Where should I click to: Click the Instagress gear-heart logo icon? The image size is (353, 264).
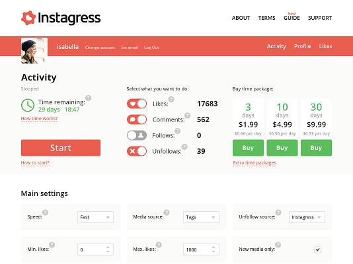tap(28, 18)
